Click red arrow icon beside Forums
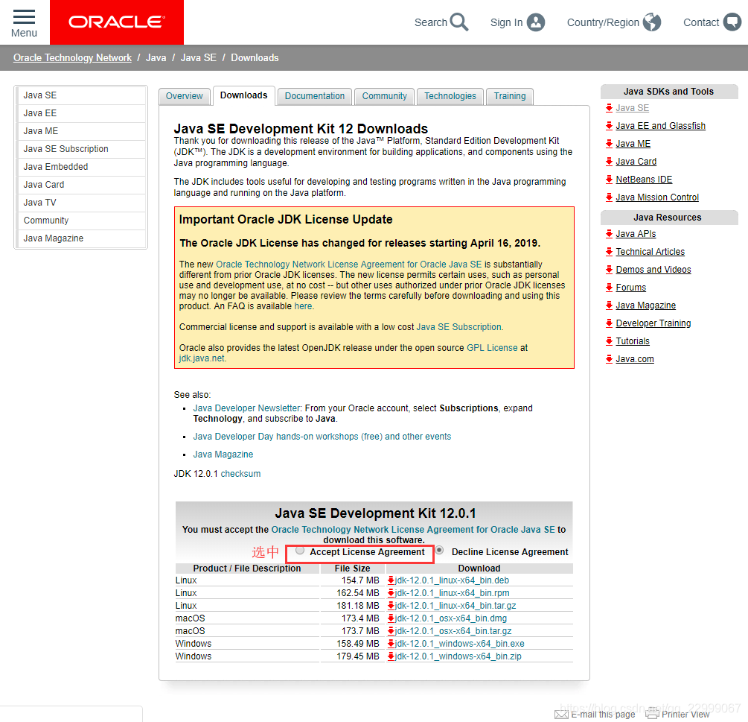The height and width of the screenshot is (722, 748). pos(609,288)
